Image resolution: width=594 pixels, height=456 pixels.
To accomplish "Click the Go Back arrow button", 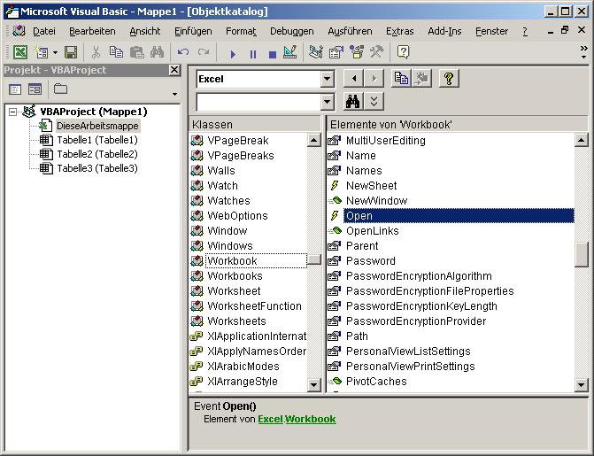I will (353, 79).
